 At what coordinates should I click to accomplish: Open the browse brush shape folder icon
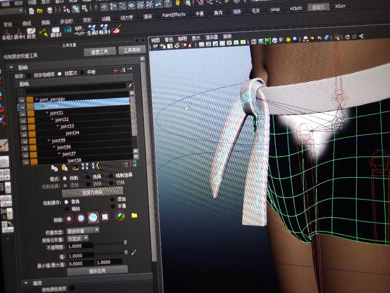pyautogui.click(x=134, y=215)
